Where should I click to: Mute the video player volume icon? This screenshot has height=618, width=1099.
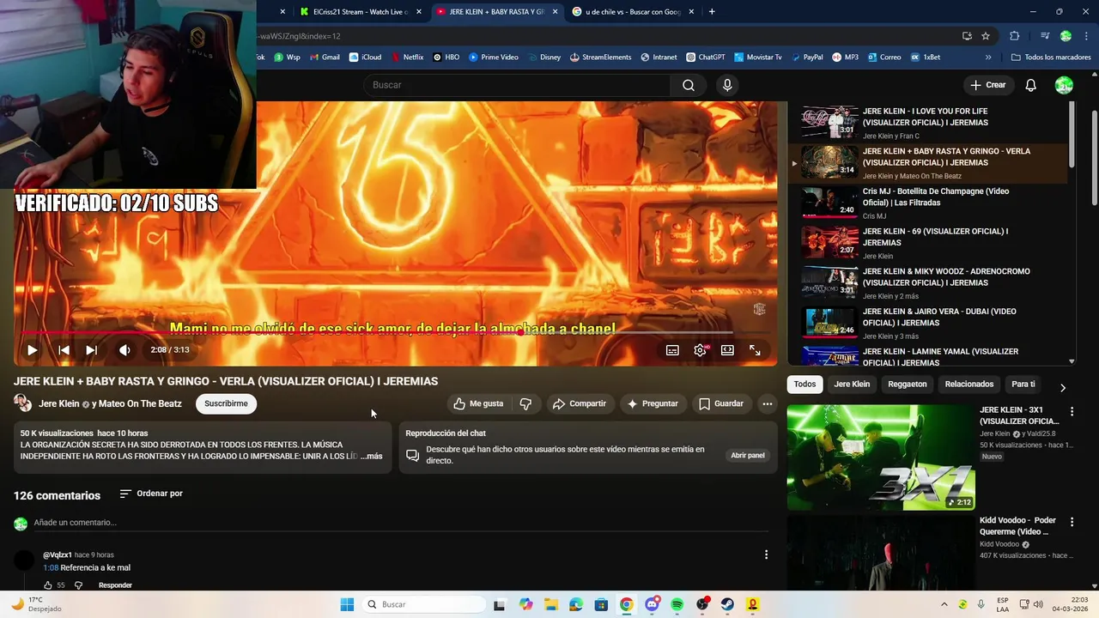click(x=124, y=350)
